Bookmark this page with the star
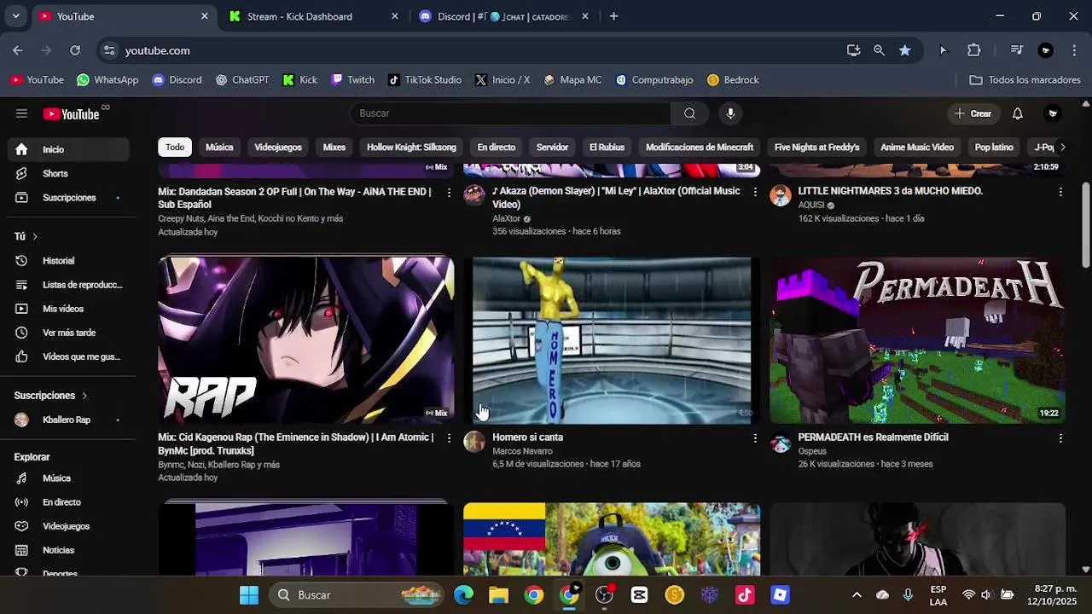This screenshot has width=1092, height=614. [x=904, y=50]
